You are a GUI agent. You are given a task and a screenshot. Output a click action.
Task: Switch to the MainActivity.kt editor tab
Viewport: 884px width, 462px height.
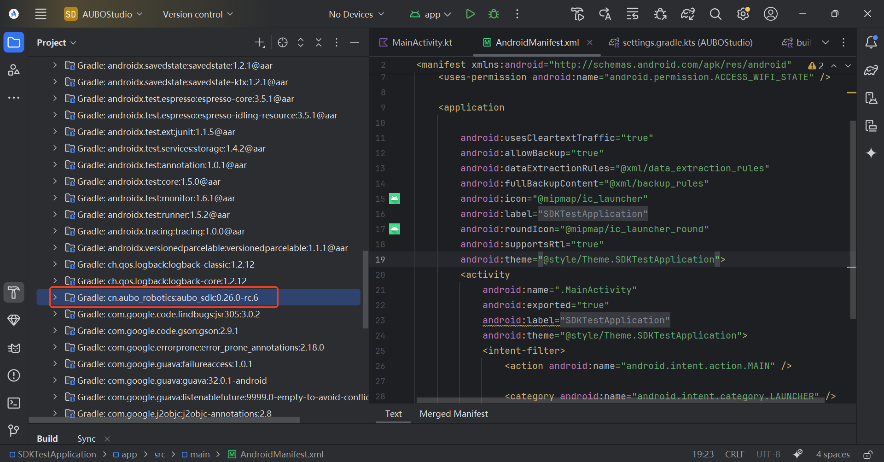pyautogui.click(x=421, y=42)
